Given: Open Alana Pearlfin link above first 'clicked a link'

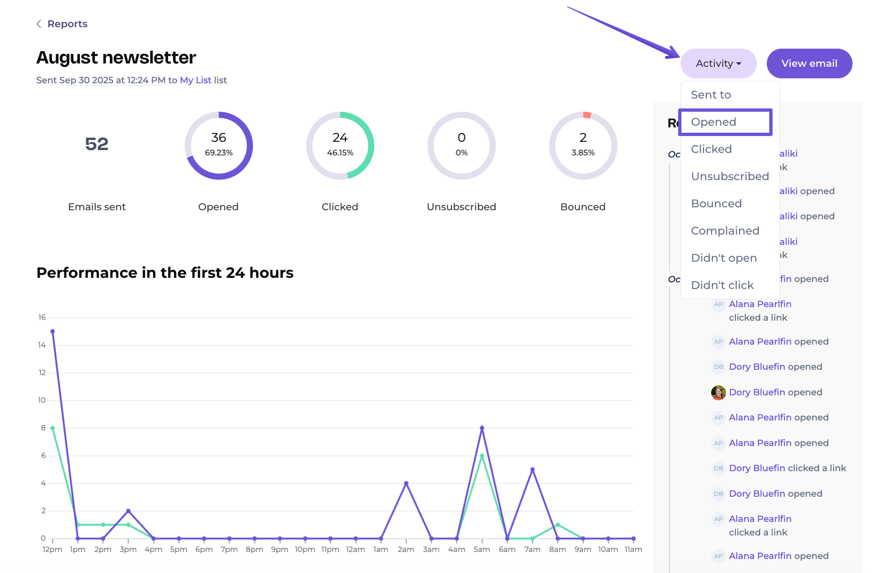Looking at the screenshot, I should (760, 304).
